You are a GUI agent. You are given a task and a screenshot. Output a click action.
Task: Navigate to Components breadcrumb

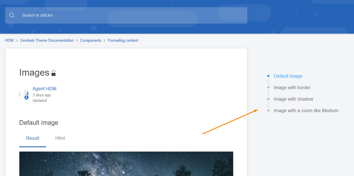click(x=91, y=41)
